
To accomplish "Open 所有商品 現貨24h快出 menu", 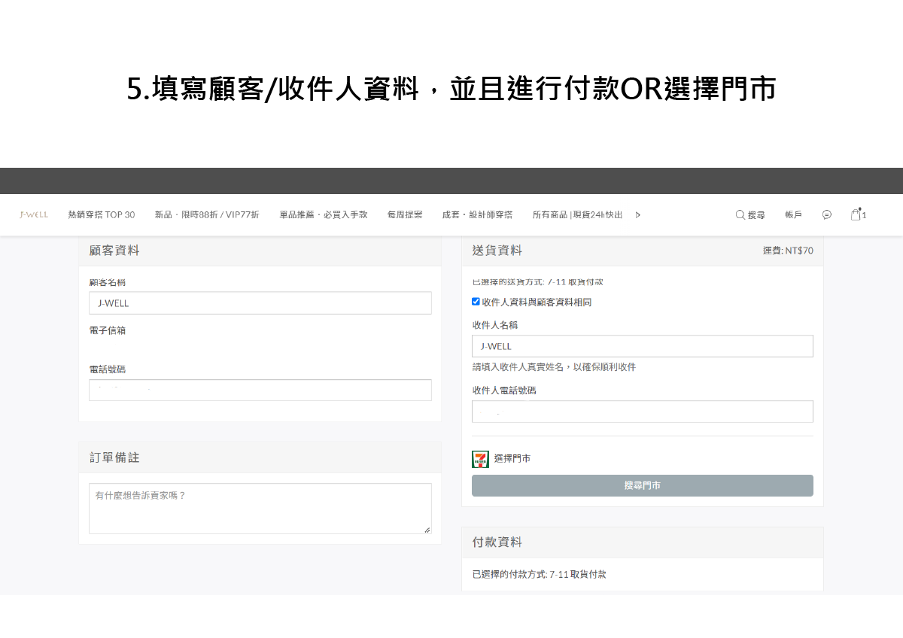I will point(577,215).
